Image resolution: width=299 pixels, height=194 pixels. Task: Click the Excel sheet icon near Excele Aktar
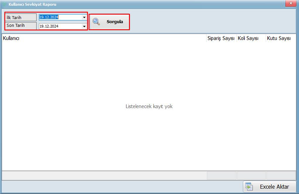pos(249,186)
